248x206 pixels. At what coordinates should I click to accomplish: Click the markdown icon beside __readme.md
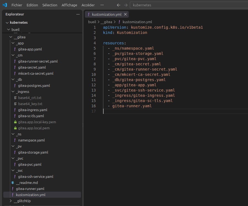13,183
